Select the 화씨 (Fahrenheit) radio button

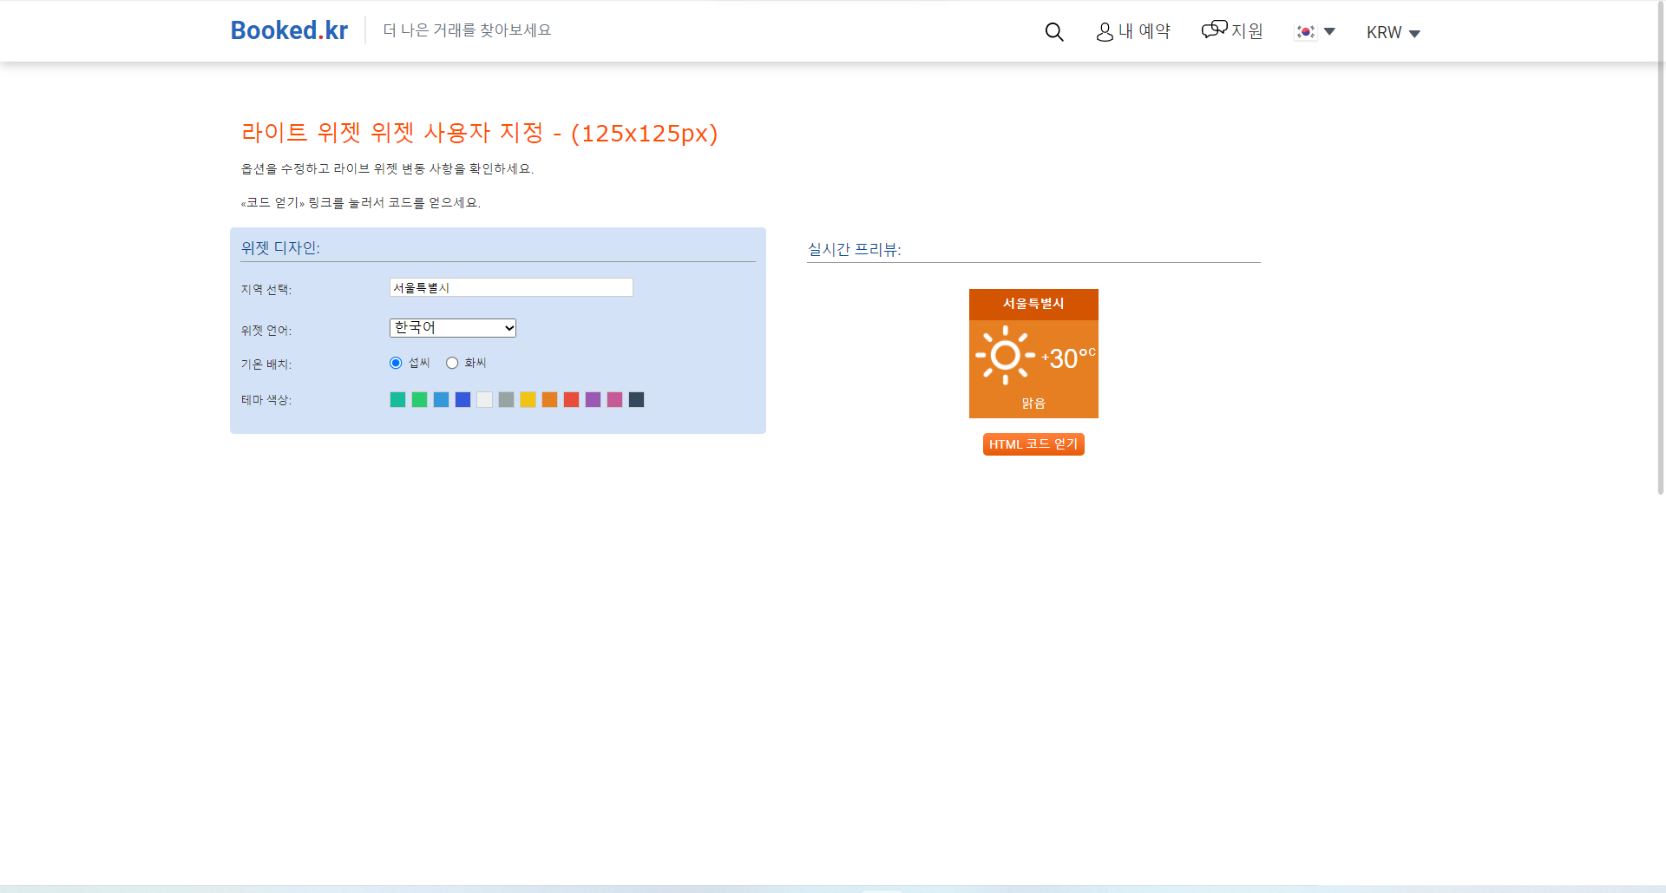452,363
